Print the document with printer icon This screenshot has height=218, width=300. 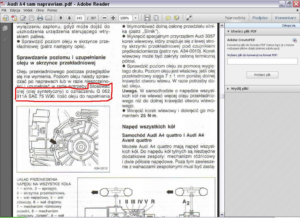click(x=40, y=18)
